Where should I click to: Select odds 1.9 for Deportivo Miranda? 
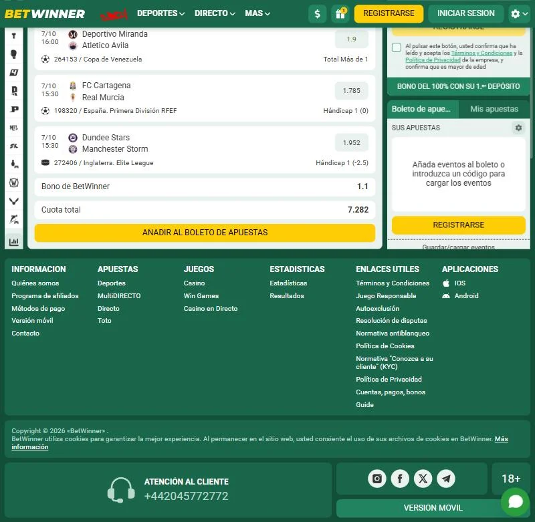click(352, 39)
